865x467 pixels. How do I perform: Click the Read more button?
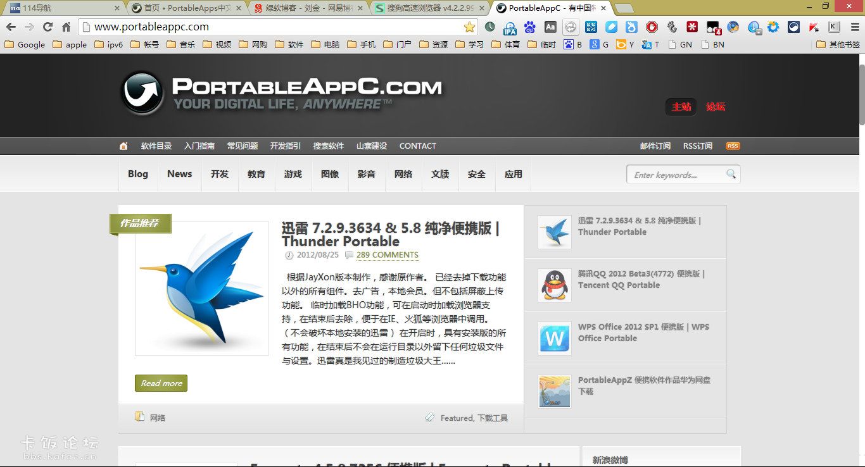click(x=161, y=383)
